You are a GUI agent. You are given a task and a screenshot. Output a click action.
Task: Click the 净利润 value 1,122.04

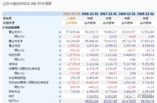(x=92, y=64)
